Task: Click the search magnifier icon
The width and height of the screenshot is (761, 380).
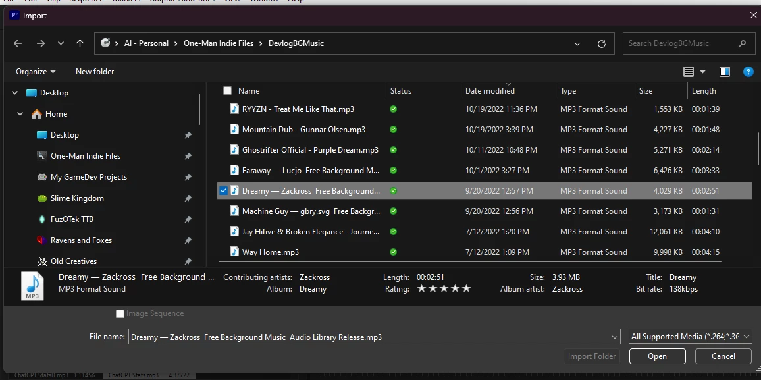Action: 742,43
